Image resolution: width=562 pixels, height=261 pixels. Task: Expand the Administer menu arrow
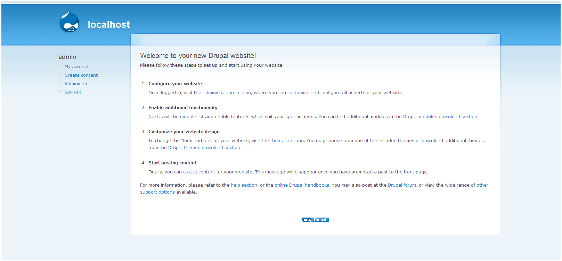pyautogui.click(x=60, y=83)
